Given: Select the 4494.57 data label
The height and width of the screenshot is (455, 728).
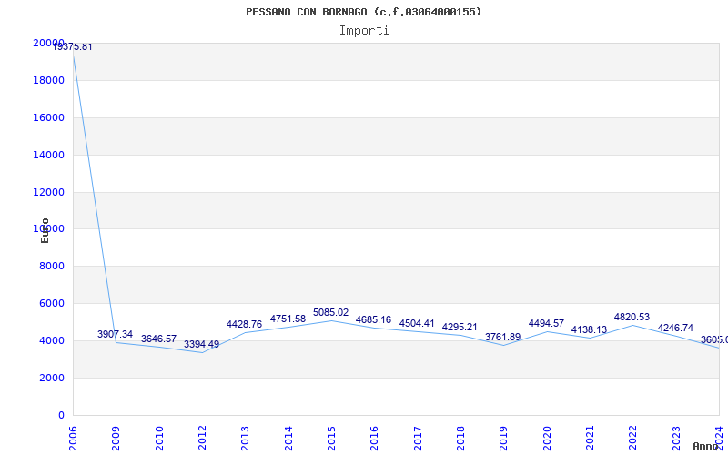Looking at the screenshot, I should coord(546,324).
